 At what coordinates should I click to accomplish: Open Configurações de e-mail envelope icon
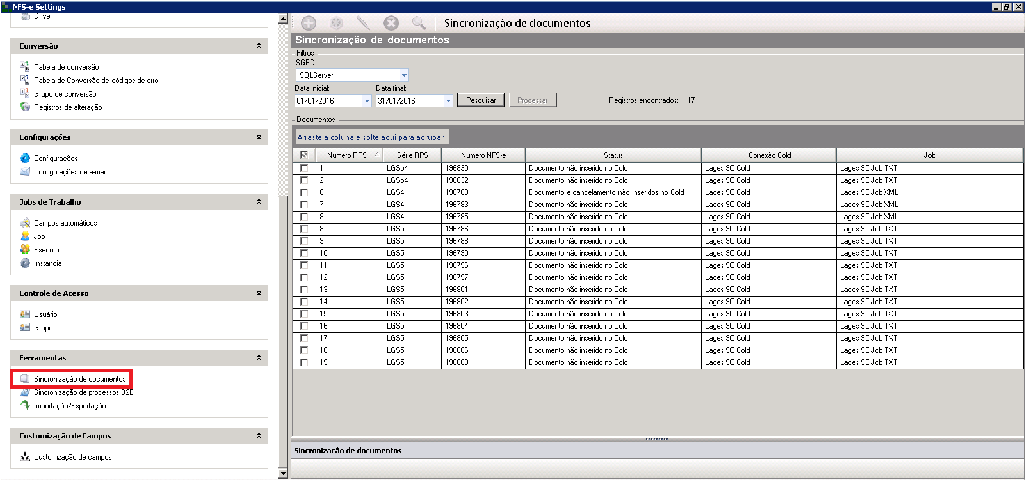(x=25, y=172)
